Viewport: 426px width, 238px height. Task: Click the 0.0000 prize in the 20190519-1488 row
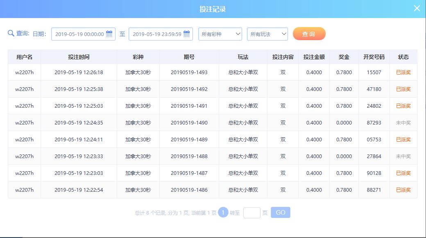(344, 156)
